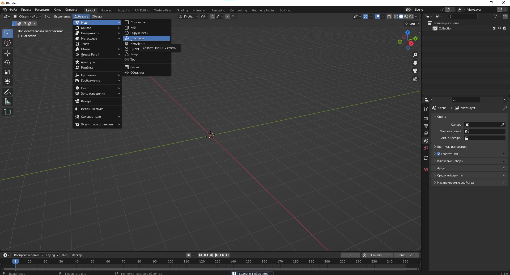Open the View Layer properties tab
Image resolution: width=510 pixels, height=275 pixels.
(x=426, y=133)
